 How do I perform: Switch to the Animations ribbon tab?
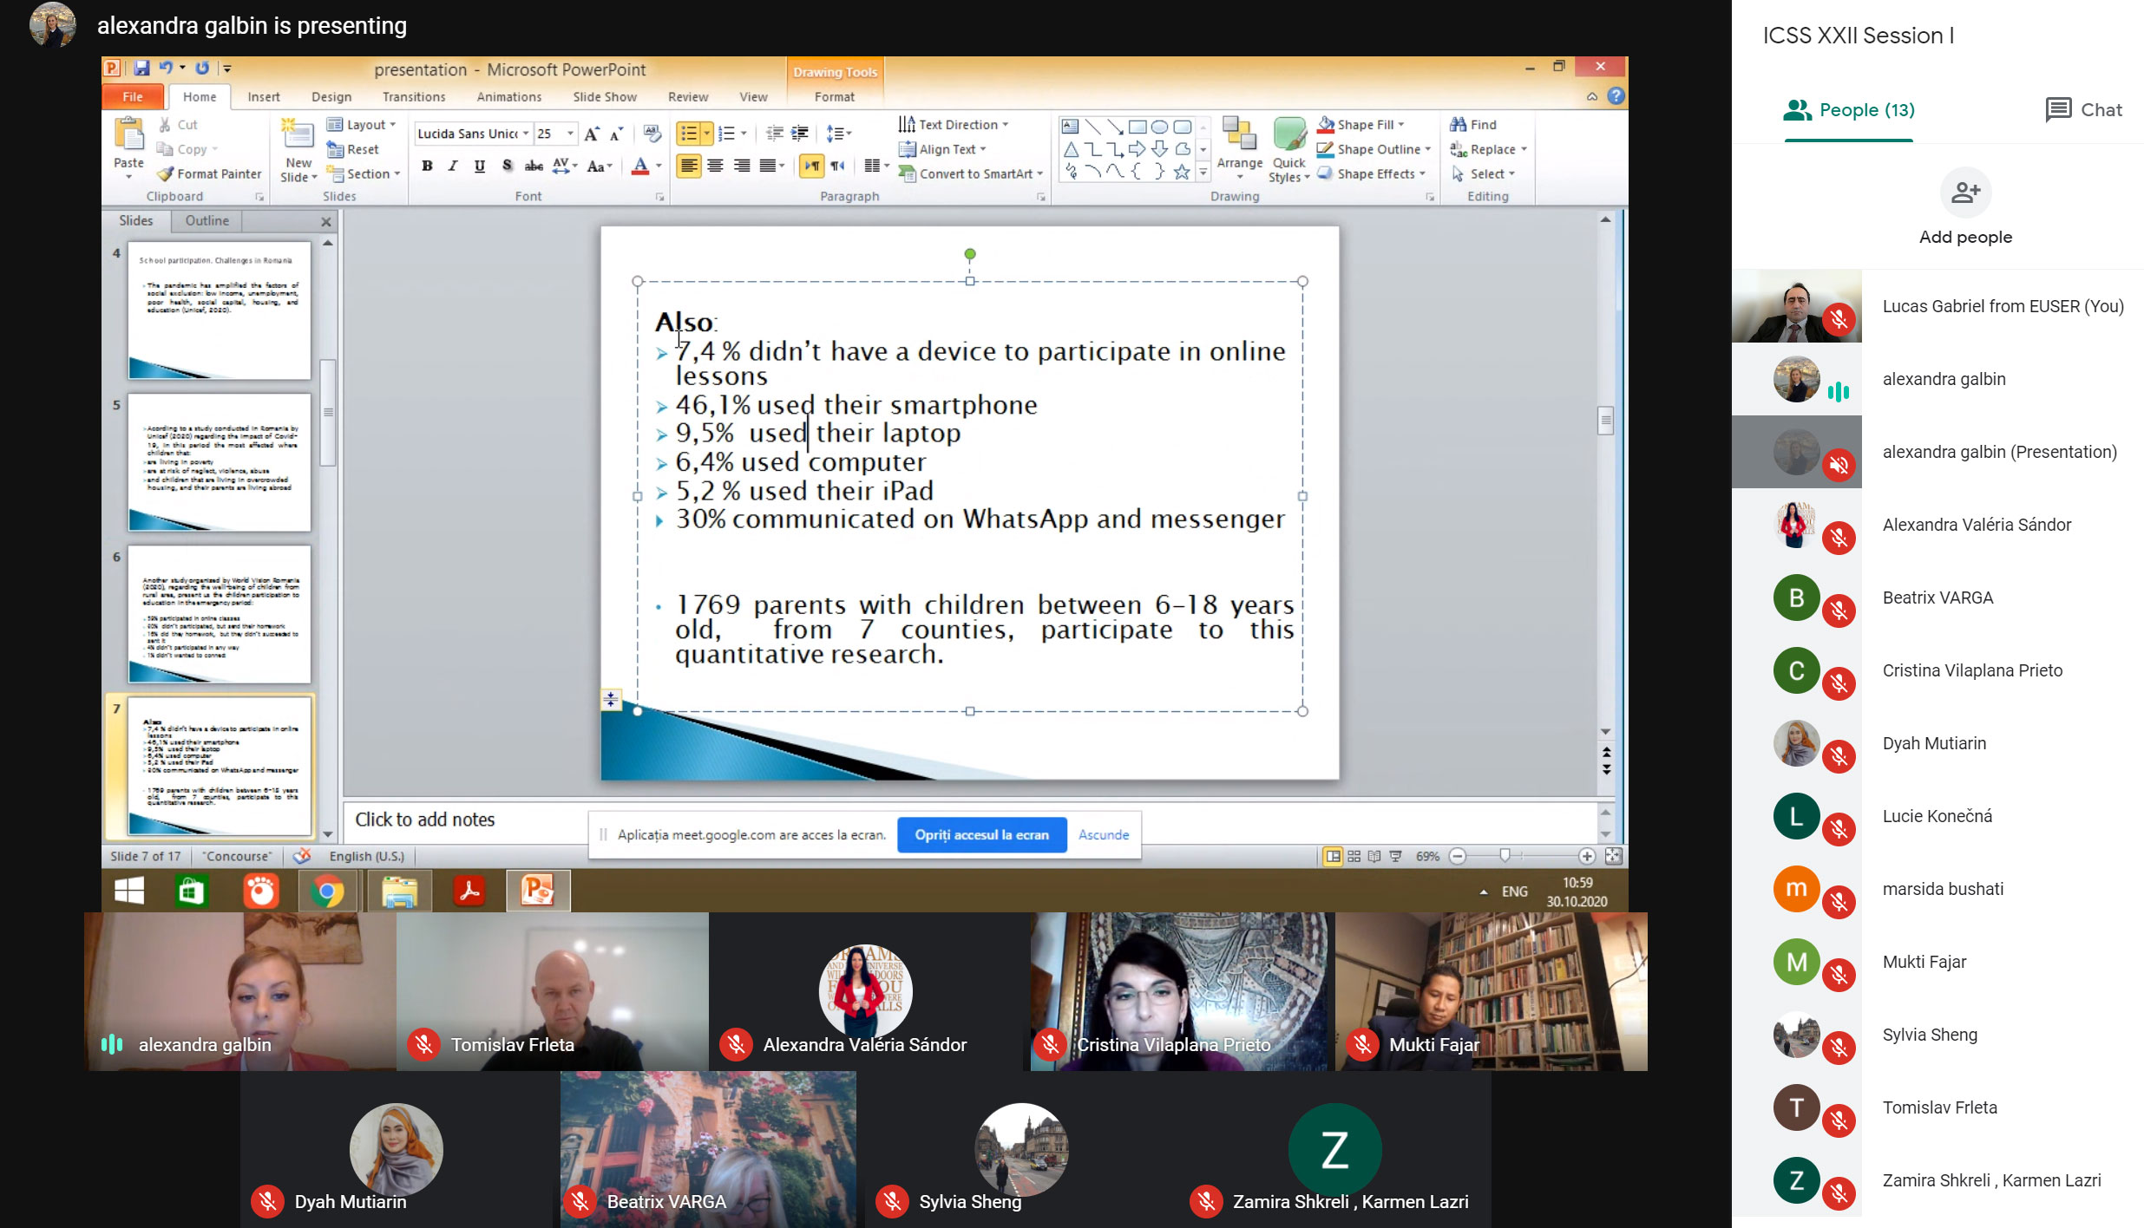click(x=508, y=96)
